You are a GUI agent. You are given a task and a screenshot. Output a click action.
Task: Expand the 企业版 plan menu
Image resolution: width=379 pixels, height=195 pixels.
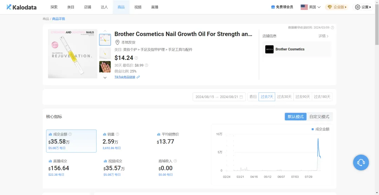pos(337,7)
